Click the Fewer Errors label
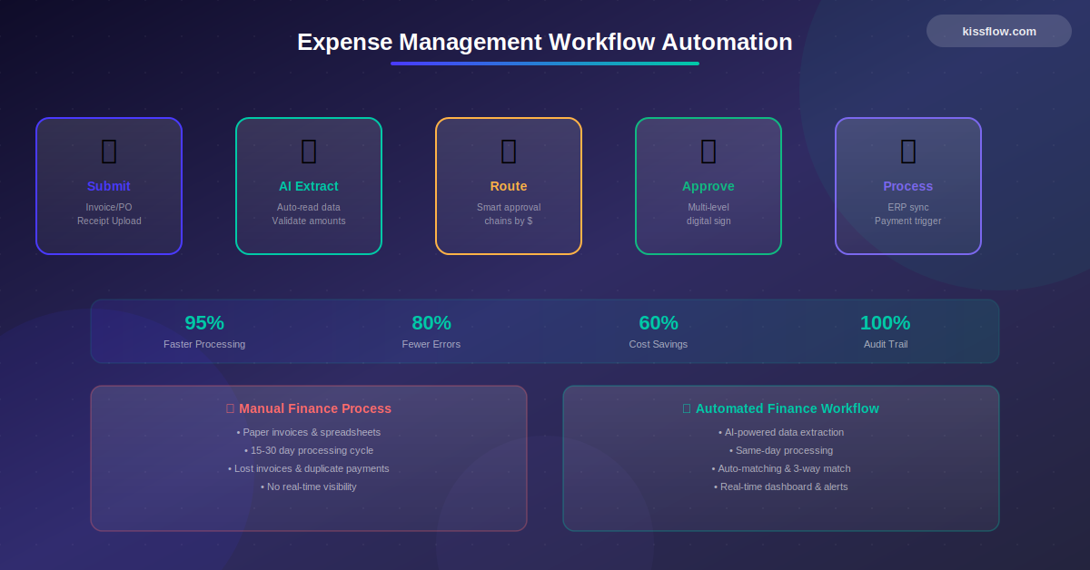Image resolution: width=1090 pixels, height=570 pixels. click(431, 344)
